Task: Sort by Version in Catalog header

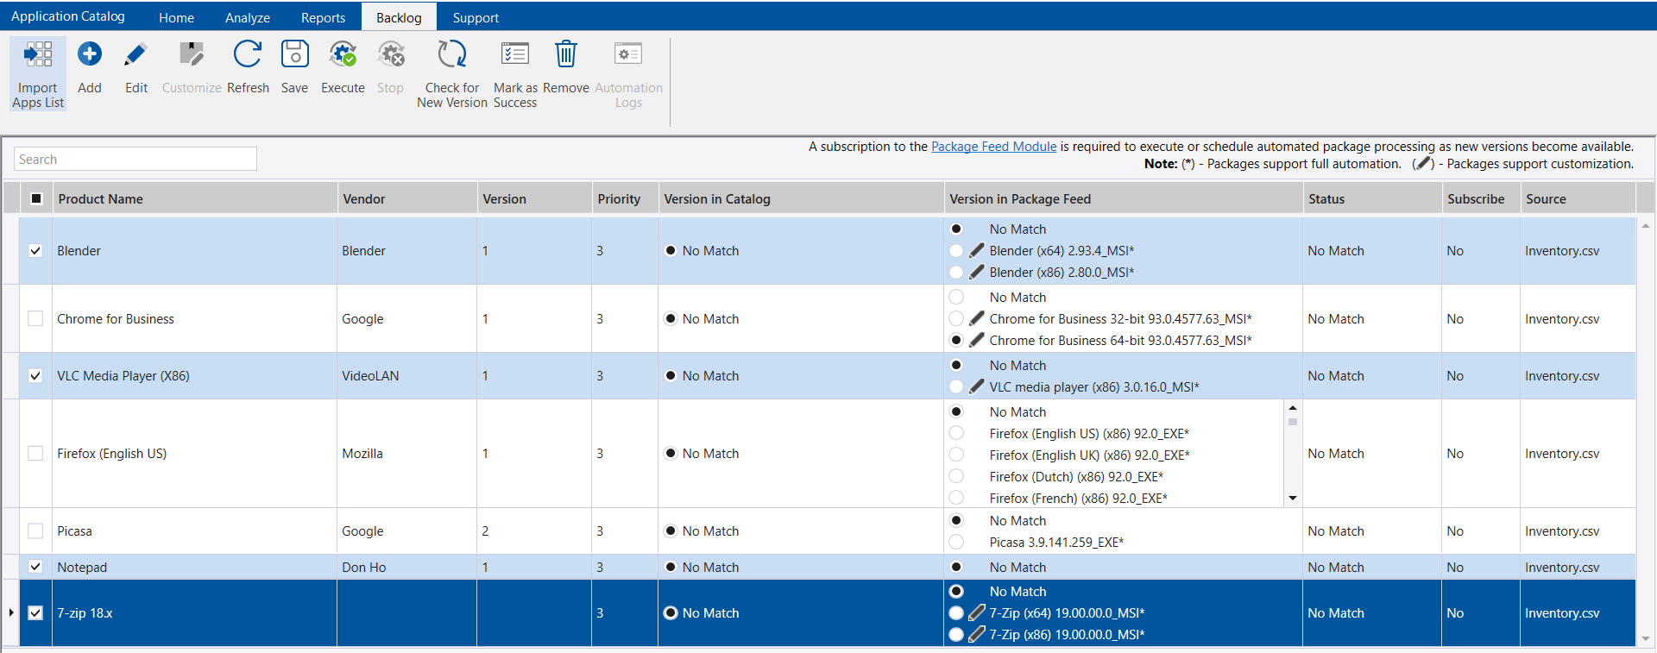Action: point(801,198)
